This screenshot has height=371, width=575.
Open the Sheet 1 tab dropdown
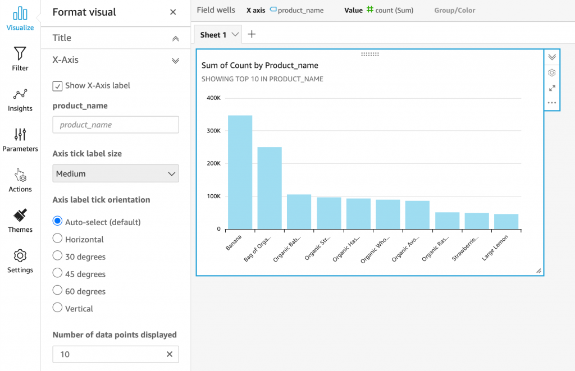point(235,35)
